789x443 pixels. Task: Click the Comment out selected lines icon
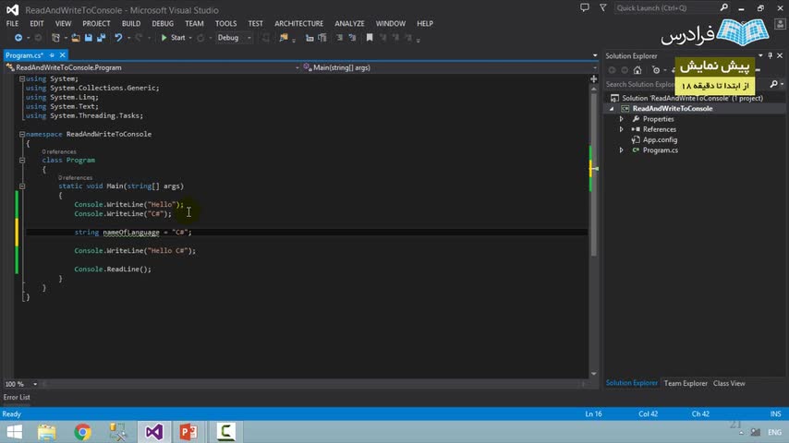[340, 38]
